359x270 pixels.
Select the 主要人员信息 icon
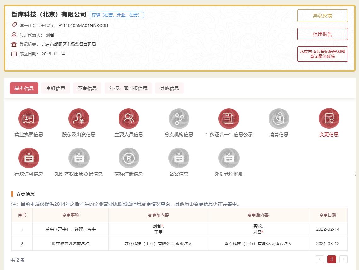[129, 119]
